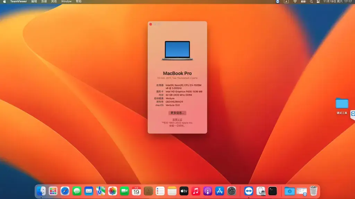355x199 pixels.
Task: Launch Terminal from the dock
Action: [272, 191]
